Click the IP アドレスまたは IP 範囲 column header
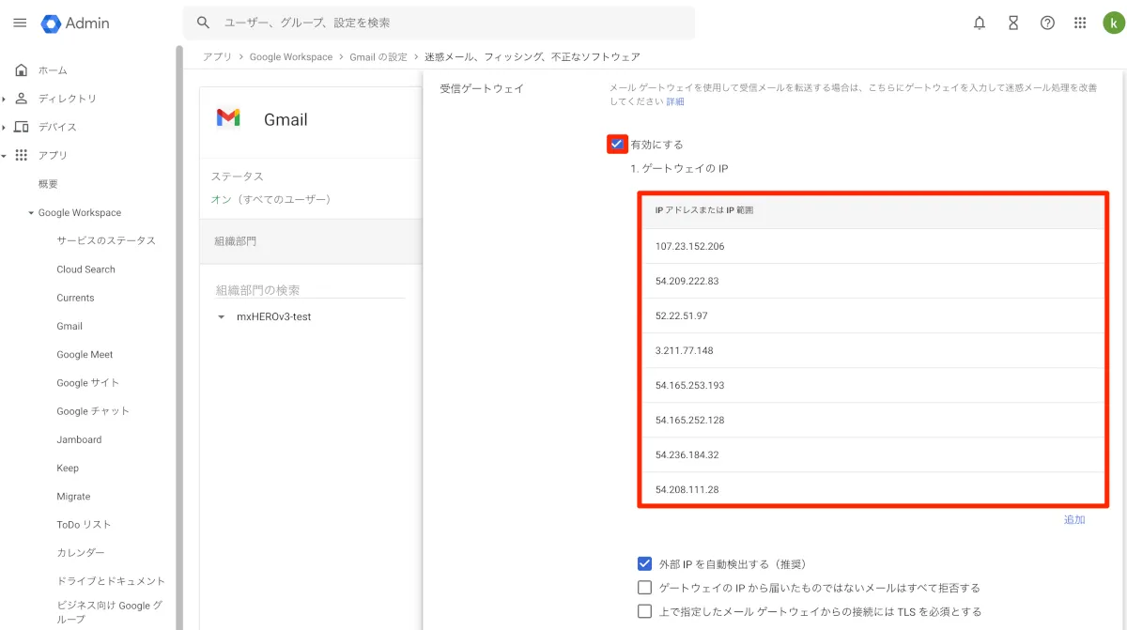Image resolution: width=1127 pixels, height=630 pixels. 703,210
